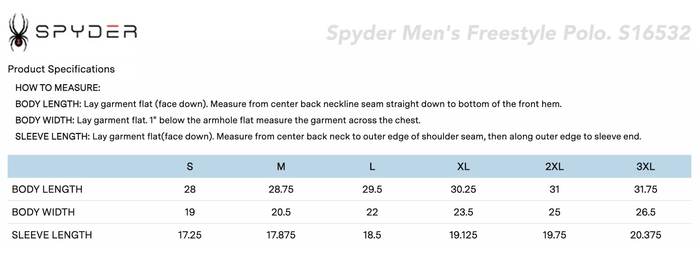Click the 2XL column header
Viewport: 699px width, 257px height.
pyautogui.click(x=554, y=167)
